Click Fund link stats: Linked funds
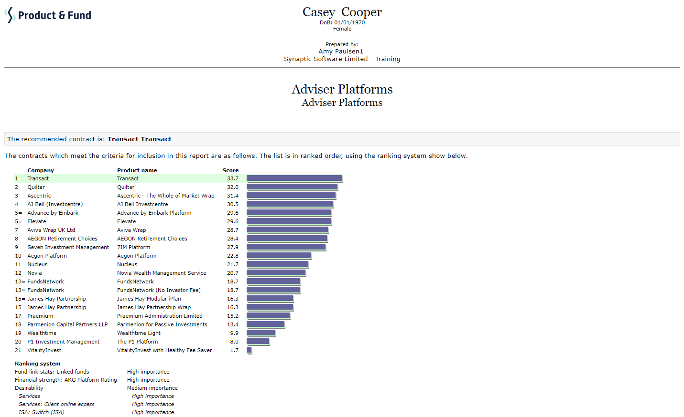Screen dimensions: 684x417 coord(52,372)
